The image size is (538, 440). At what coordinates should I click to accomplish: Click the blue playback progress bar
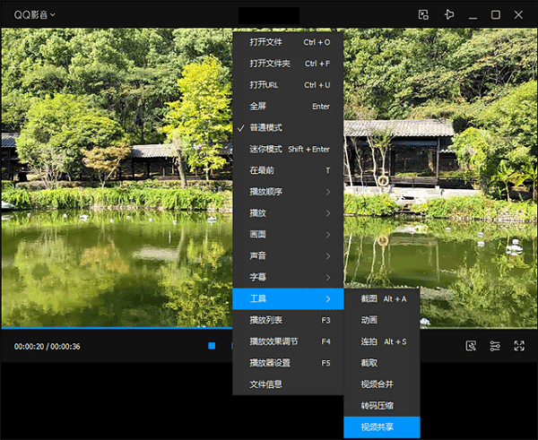117,328
